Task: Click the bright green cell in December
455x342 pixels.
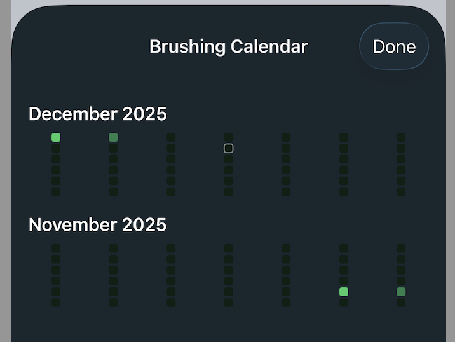Action: tap(56, 137)
